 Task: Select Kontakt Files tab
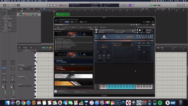66,27
